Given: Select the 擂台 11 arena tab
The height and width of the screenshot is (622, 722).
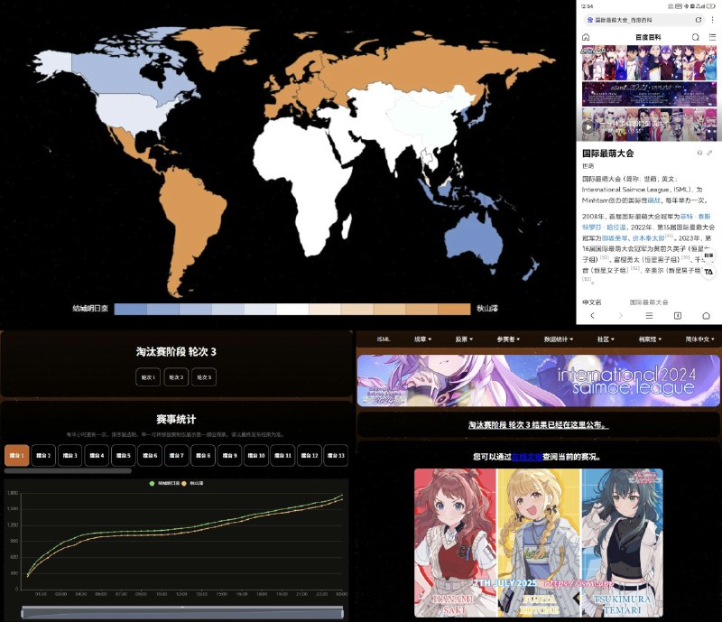Looking at the screenshot, I should [x=282, y=456].
